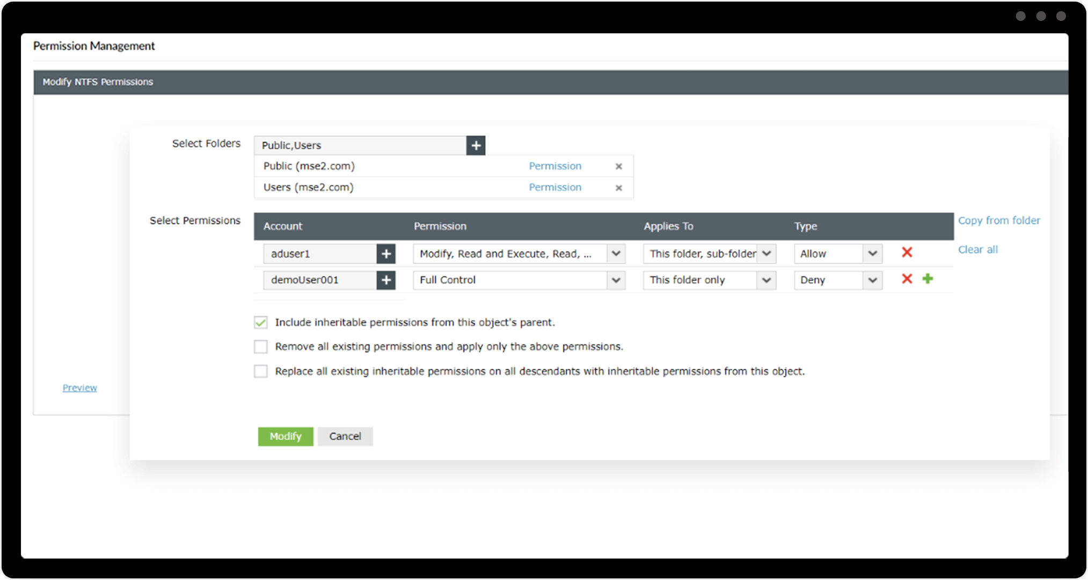
Task: Click Copy from folder link
Action: tap(998, 220)
